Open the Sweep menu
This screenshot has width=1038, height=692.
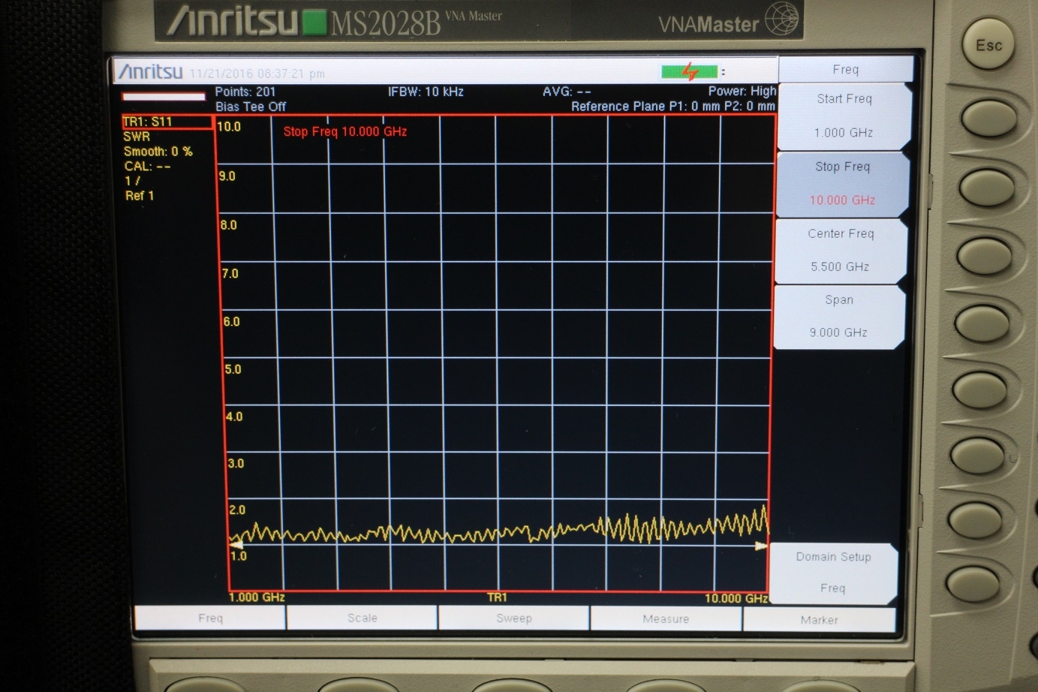(514, 618)
